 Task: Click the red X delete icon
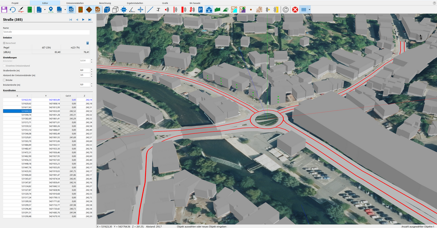click(295, 9)
